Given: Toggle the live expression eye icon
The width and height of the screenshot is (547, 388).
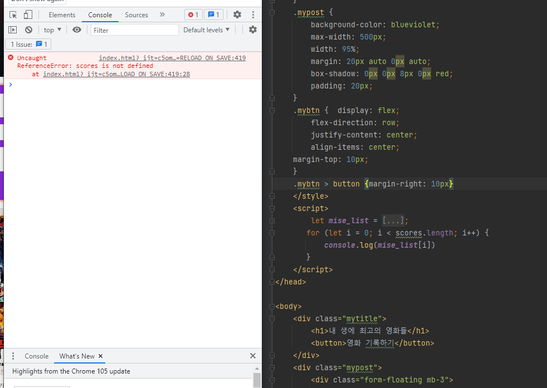Looking at the screenshot, I should [x=77, y=30].
